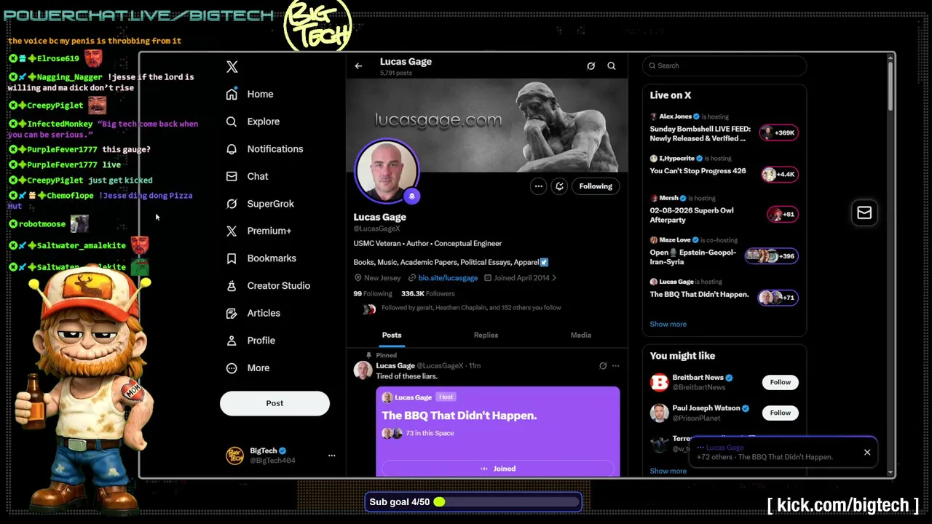
Task: Click 99 Following count
Action: [373, 293]
